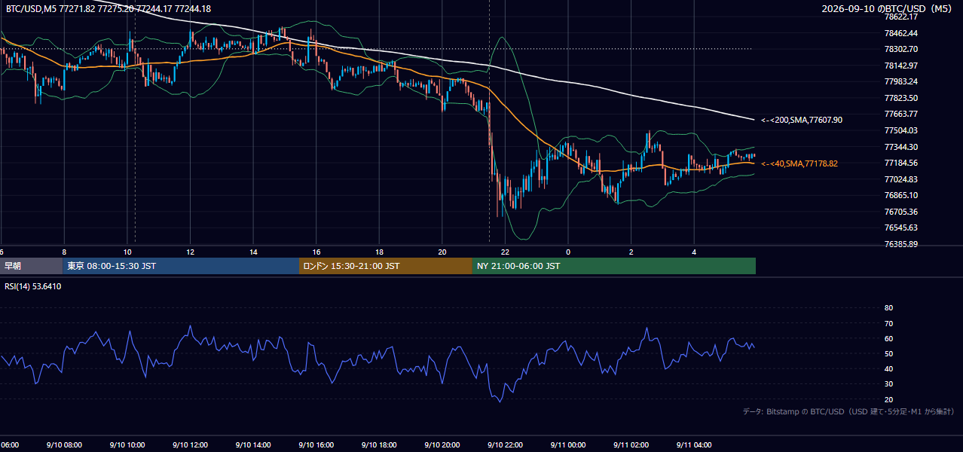The image size is (963, 452).
Task: Click the bottom time label 9/10 18:00
Action: point(379,445)
